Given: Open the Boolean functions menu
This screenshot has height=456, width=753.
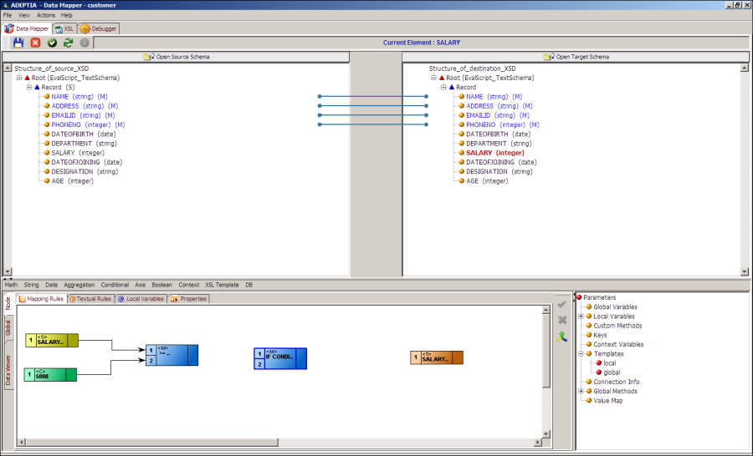Looking at the screenshot, I should 161,285.
